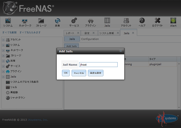Close the Jails tab

click(133, 33)
